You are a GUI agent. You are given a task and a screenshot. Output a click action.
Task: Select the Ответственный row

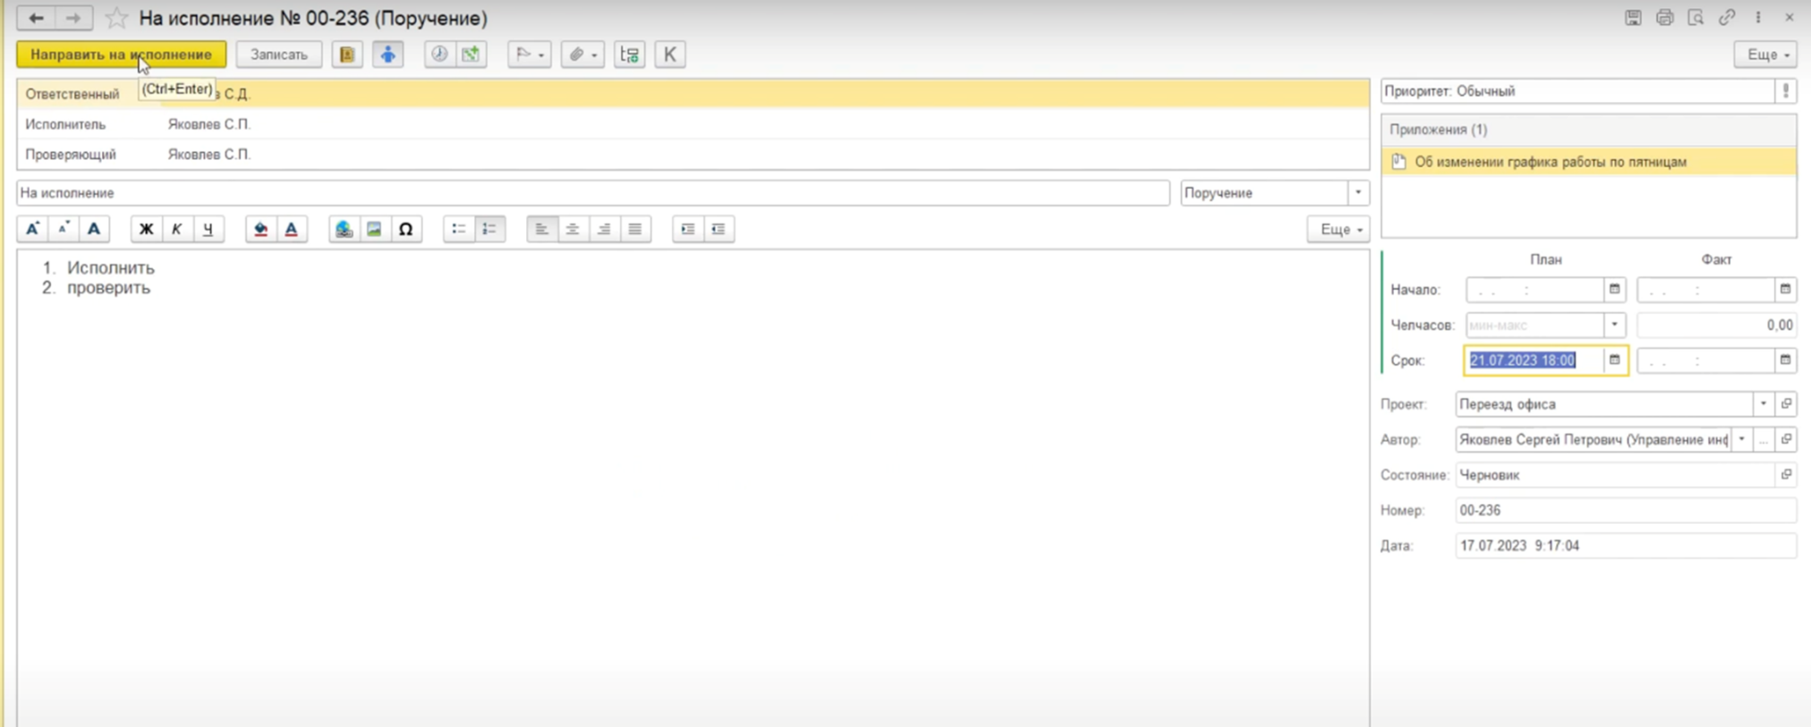coord(693,94)
